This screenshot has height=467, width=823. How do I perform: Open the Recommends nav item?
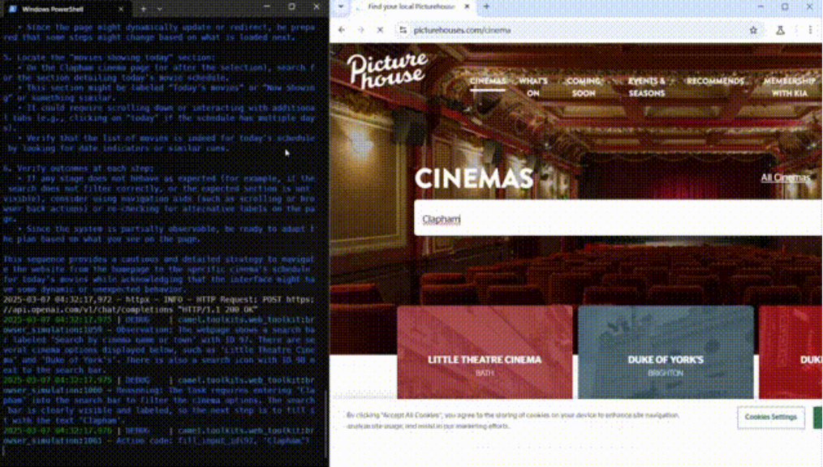click(715, 81)
